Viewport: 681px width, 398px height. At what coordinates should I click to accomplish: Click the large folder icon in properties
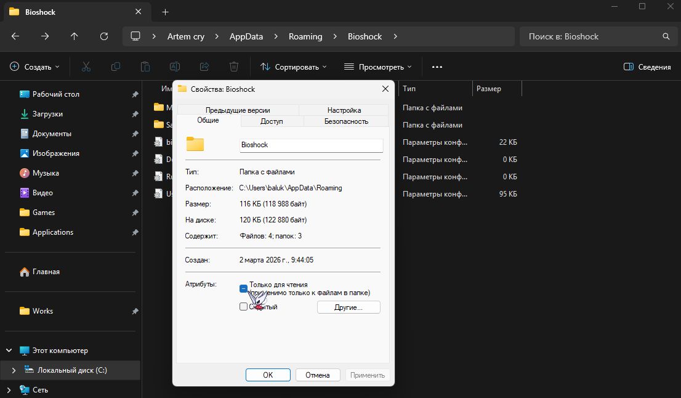pos(195,144)
